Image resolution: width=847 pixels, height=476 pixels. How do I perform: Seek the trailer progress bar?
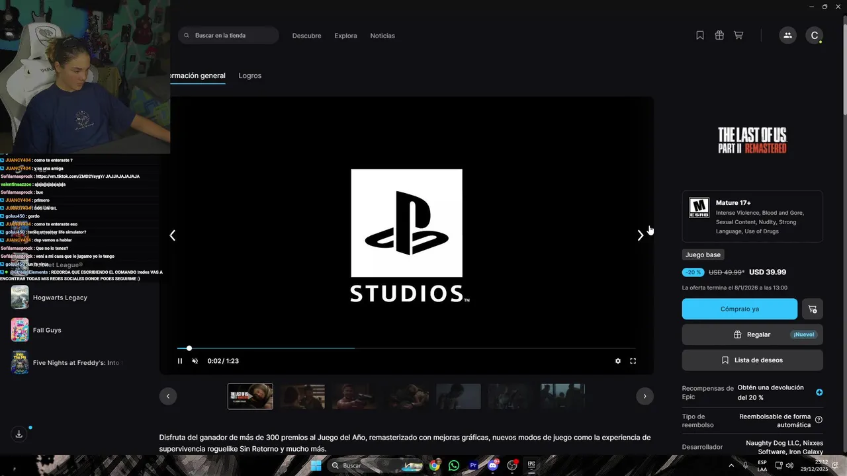point(406,348)
